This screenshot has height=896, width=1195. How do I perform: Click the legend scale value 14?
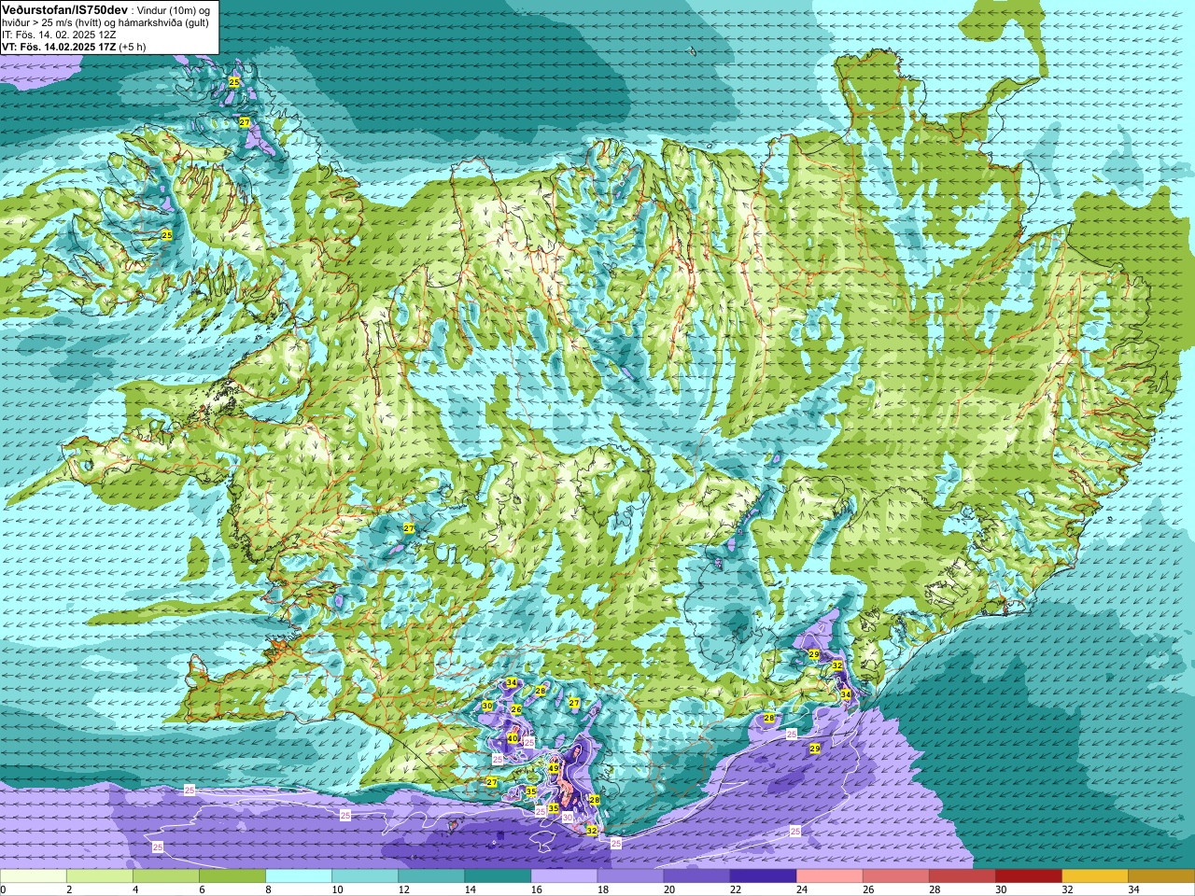(470, 889)
